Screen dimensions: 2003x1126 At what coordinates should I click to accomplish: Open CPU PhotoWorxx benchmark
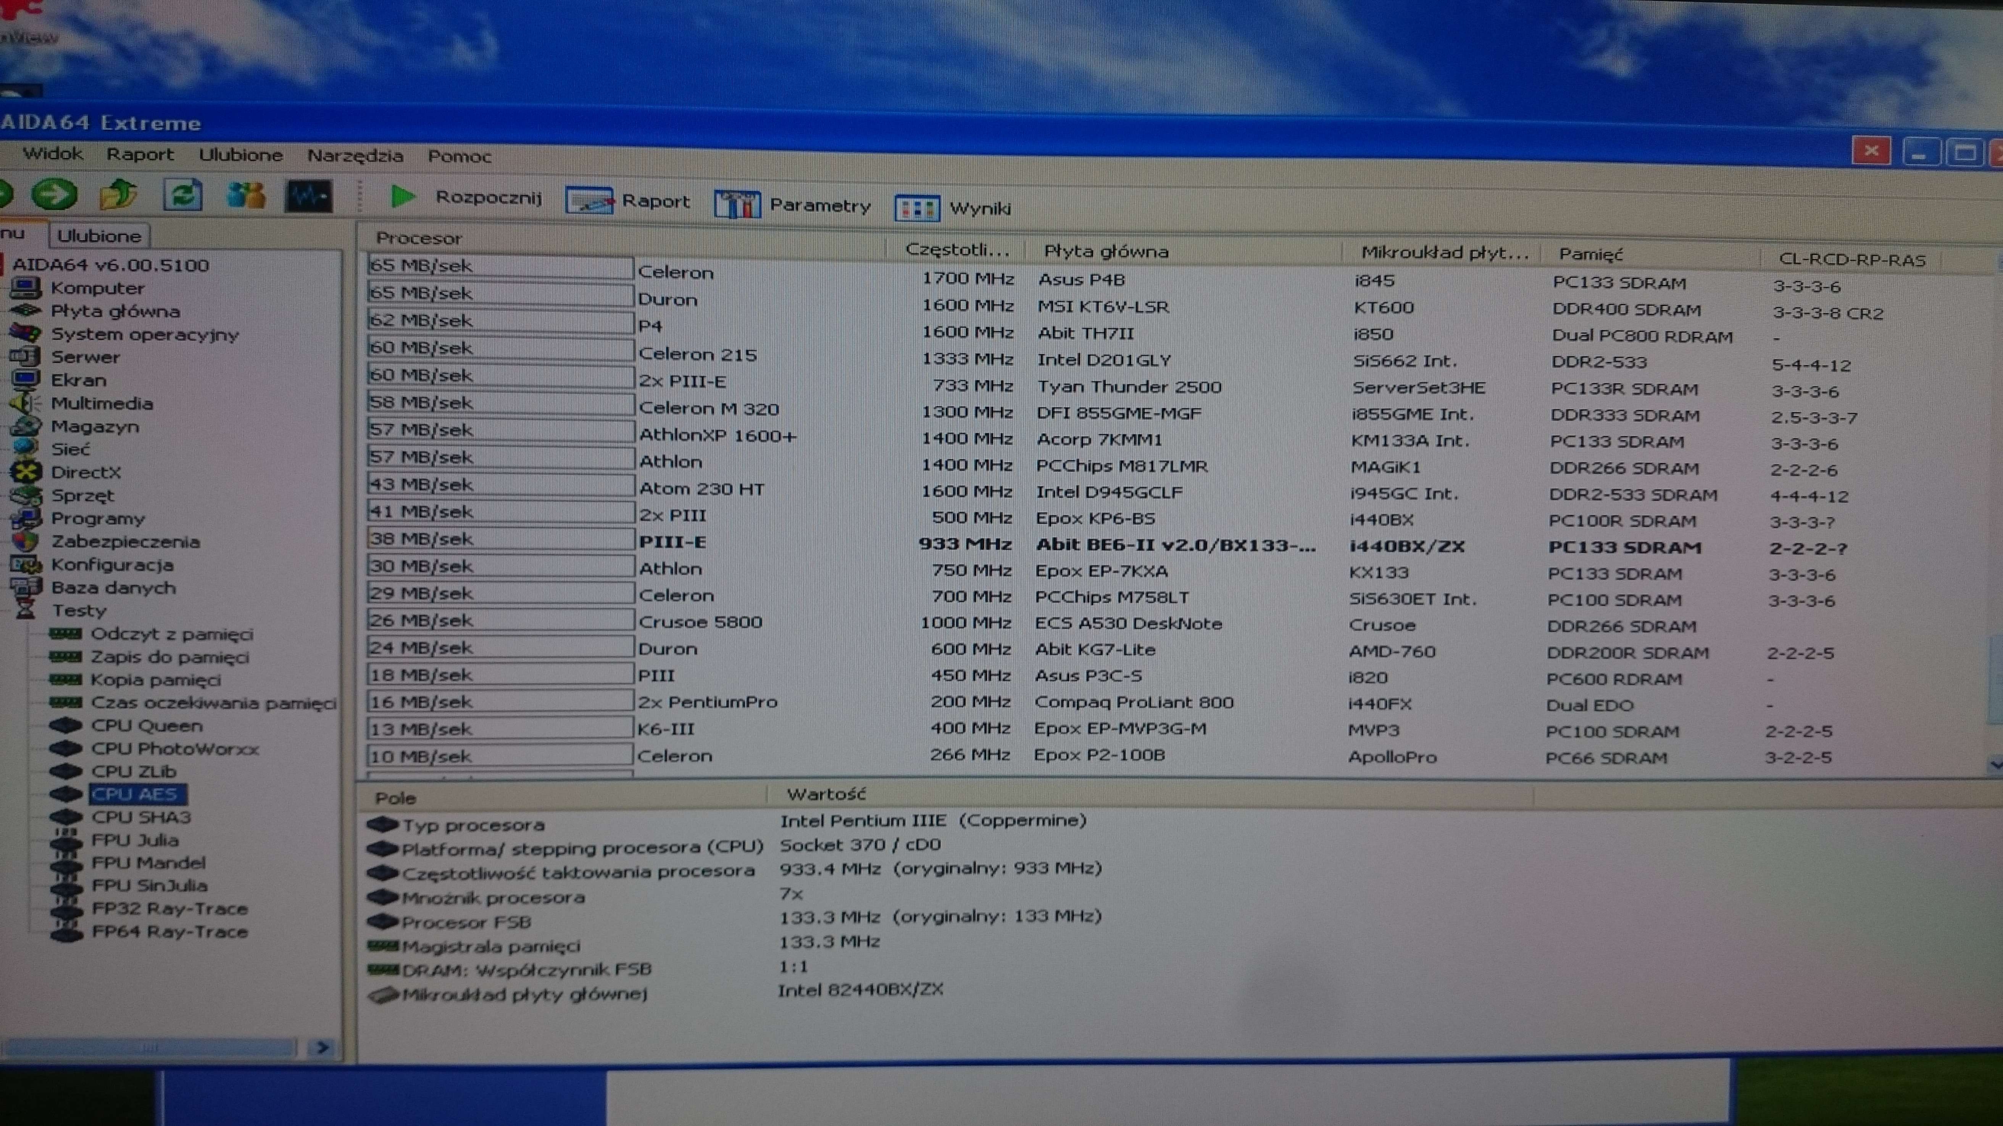pos(175,748)
